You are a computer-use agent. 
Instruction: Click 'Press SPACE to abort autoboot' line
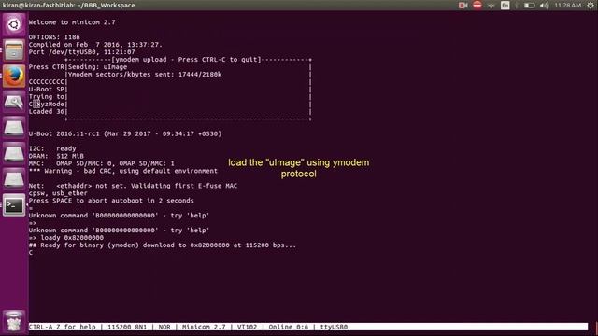[x=111, y=201]
